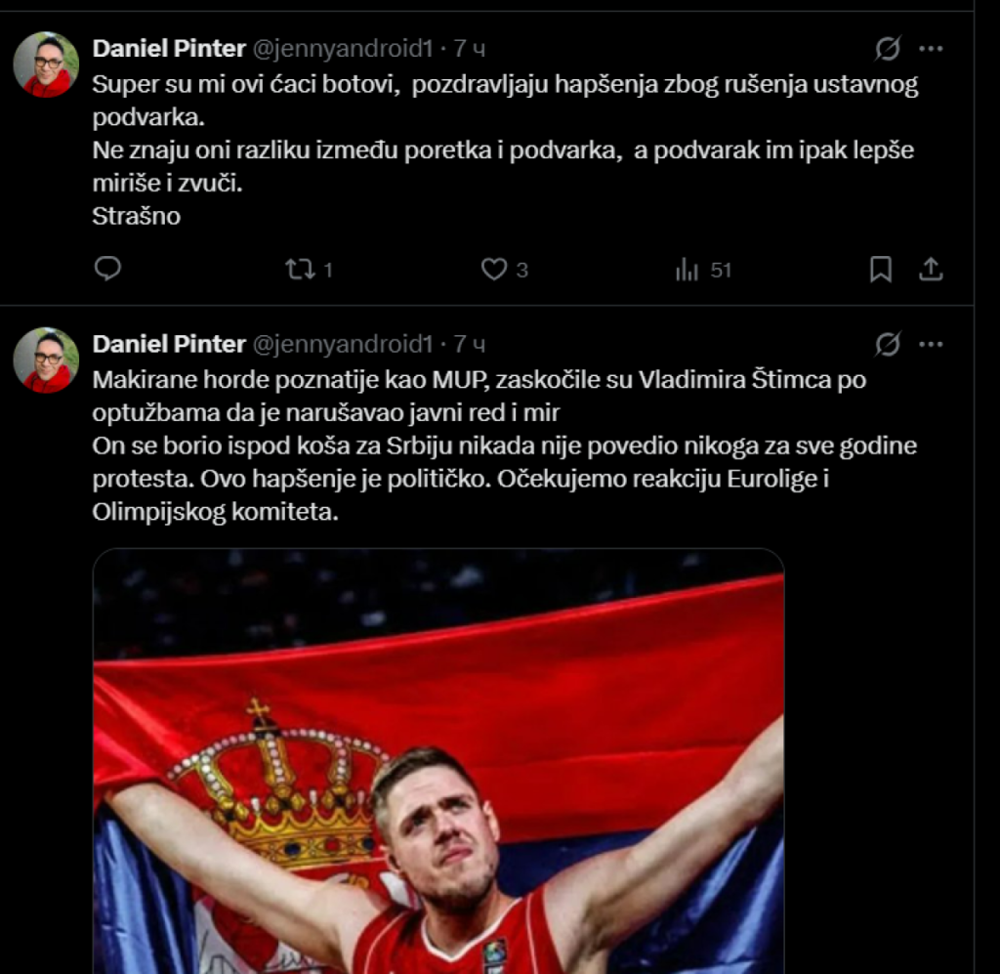Bookmark the ćaci botovi tweet
Screen dimensions: 1000x974
880,270
